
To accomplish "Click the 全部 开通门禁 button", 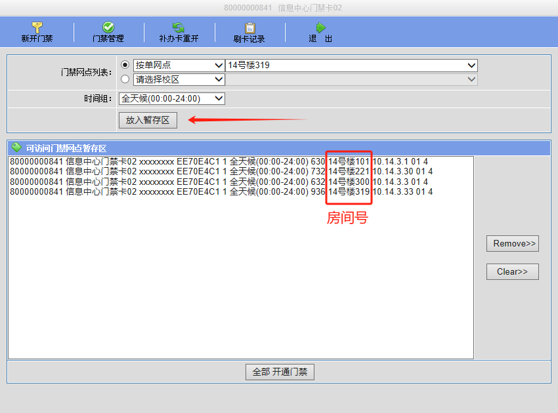I will tap(280, 372).
